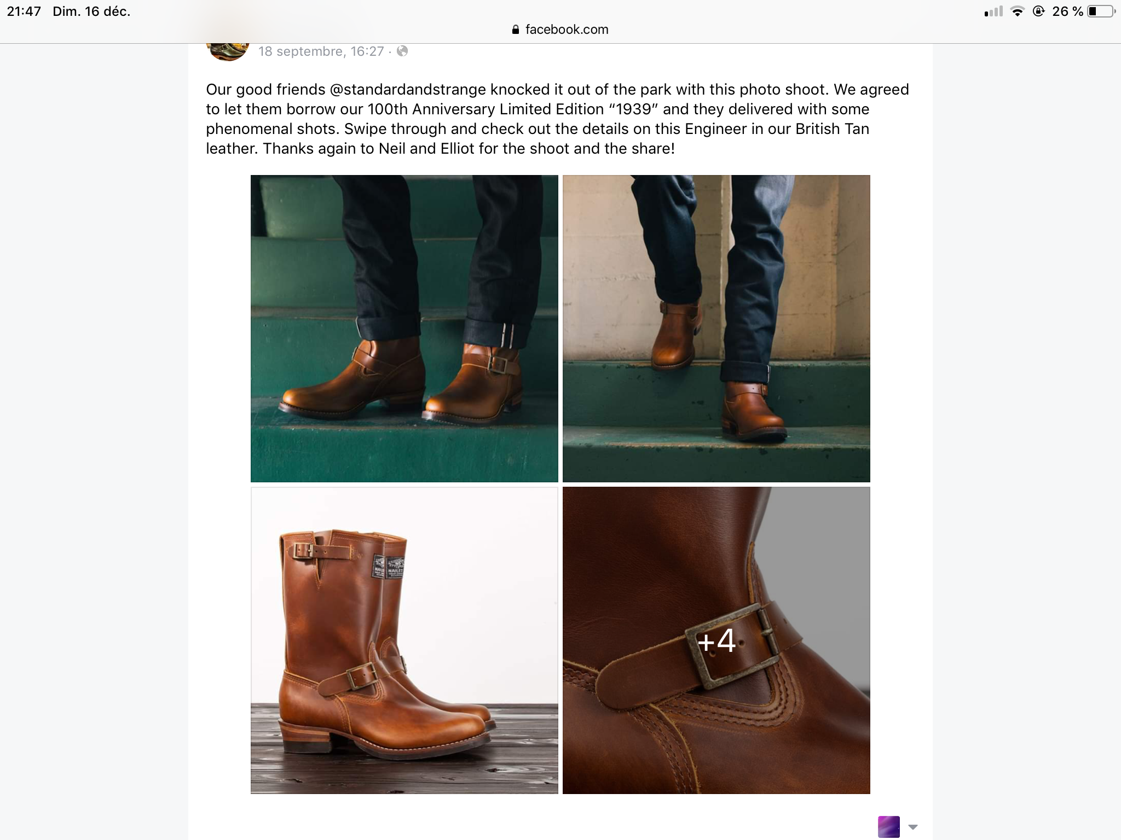Tap the 26 % battery percentage text
The height and width of the screenshot is (840, 1121).
(1067, 11)
